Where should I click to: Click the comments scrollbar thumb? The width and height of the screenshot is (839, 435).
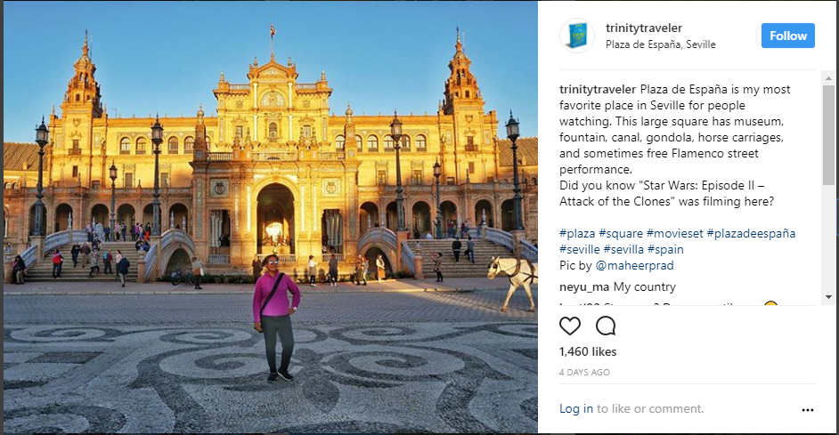828,135
